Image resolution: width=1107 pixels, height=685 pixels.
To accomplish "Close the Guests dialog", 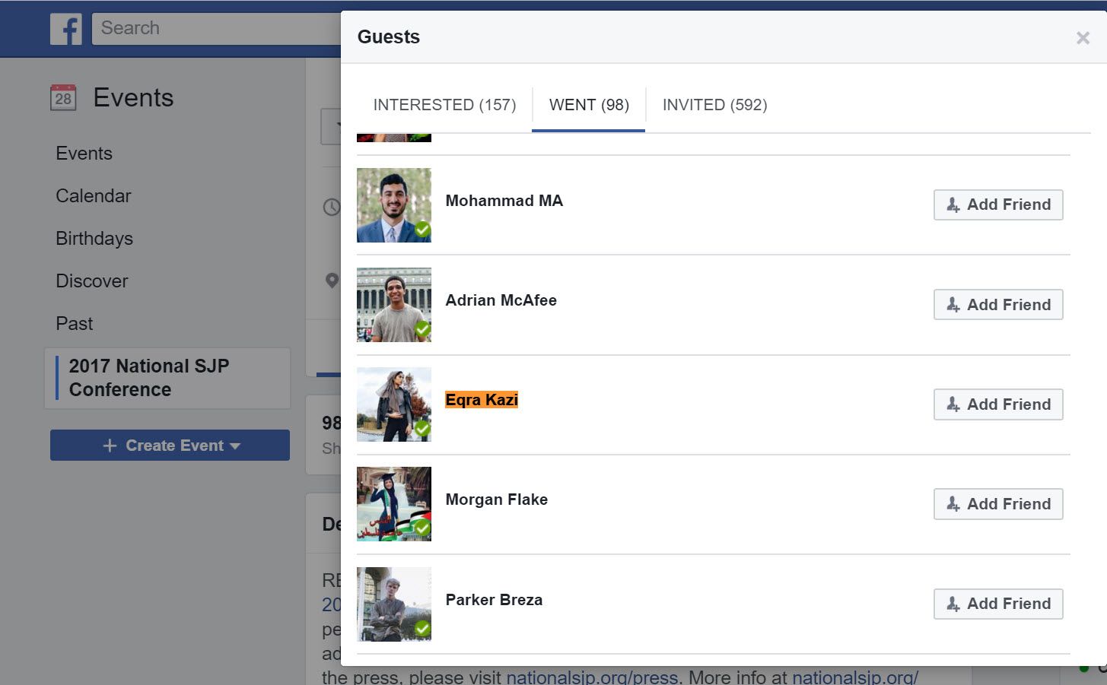I will coord(1083,38).
